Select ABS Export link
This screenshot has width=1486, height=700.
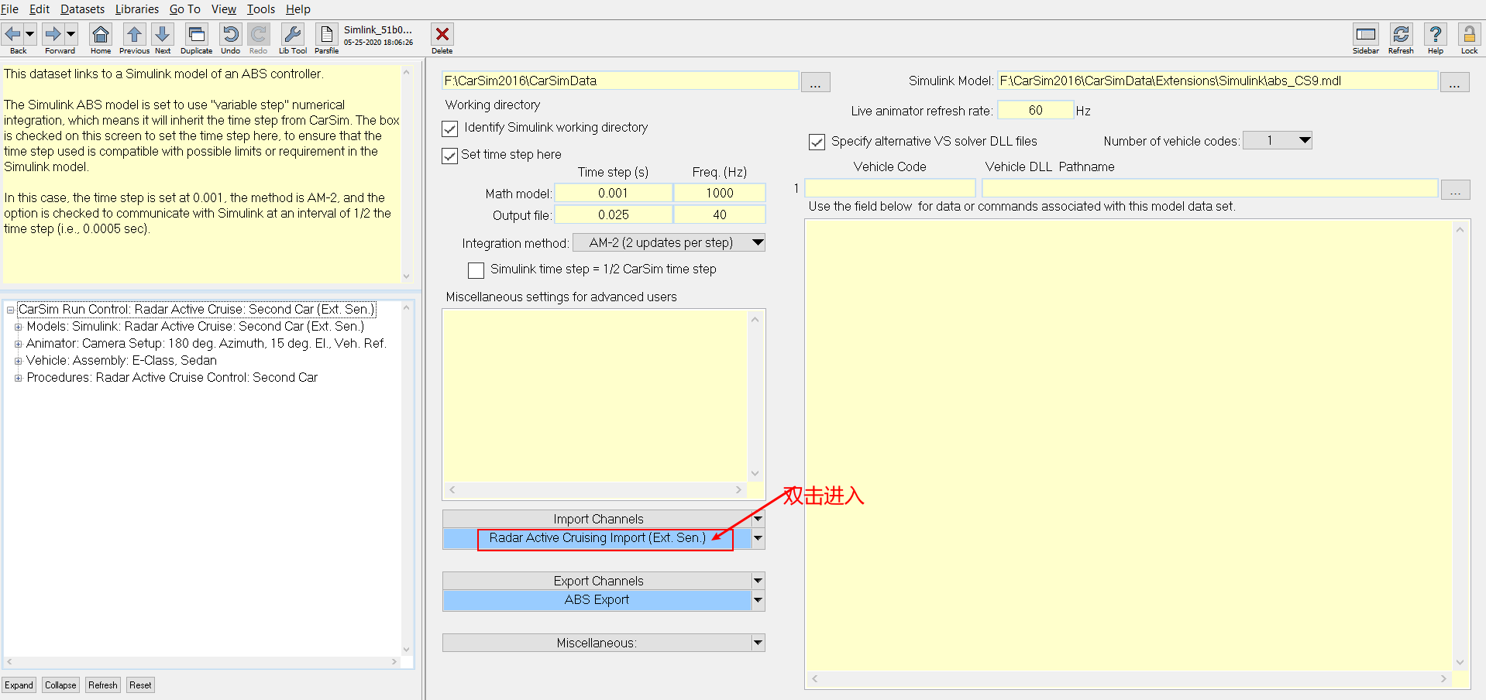(597, 600)
